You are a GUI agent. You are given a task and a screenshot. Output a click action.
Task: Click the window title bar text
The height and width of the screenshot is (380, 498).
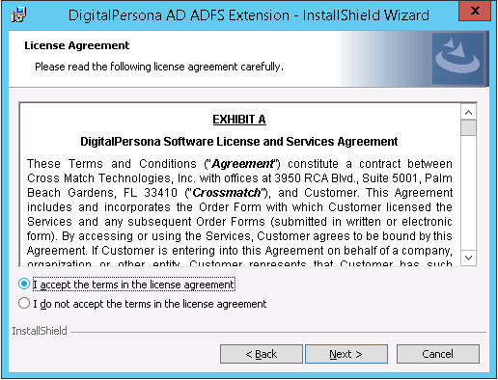[x=249, y=15]
